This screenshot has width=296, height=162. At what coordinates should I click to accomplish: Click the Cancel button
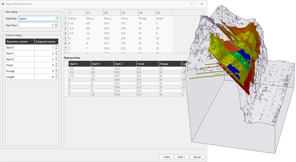click(197, 157)
